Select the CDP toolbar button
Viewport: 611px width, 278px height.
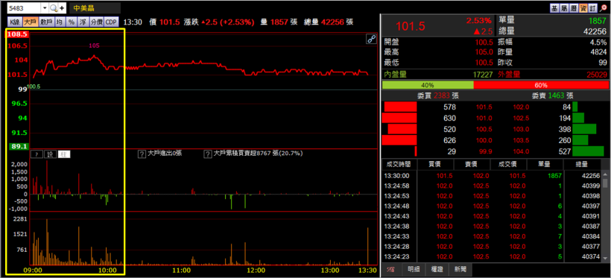(111, 22)
